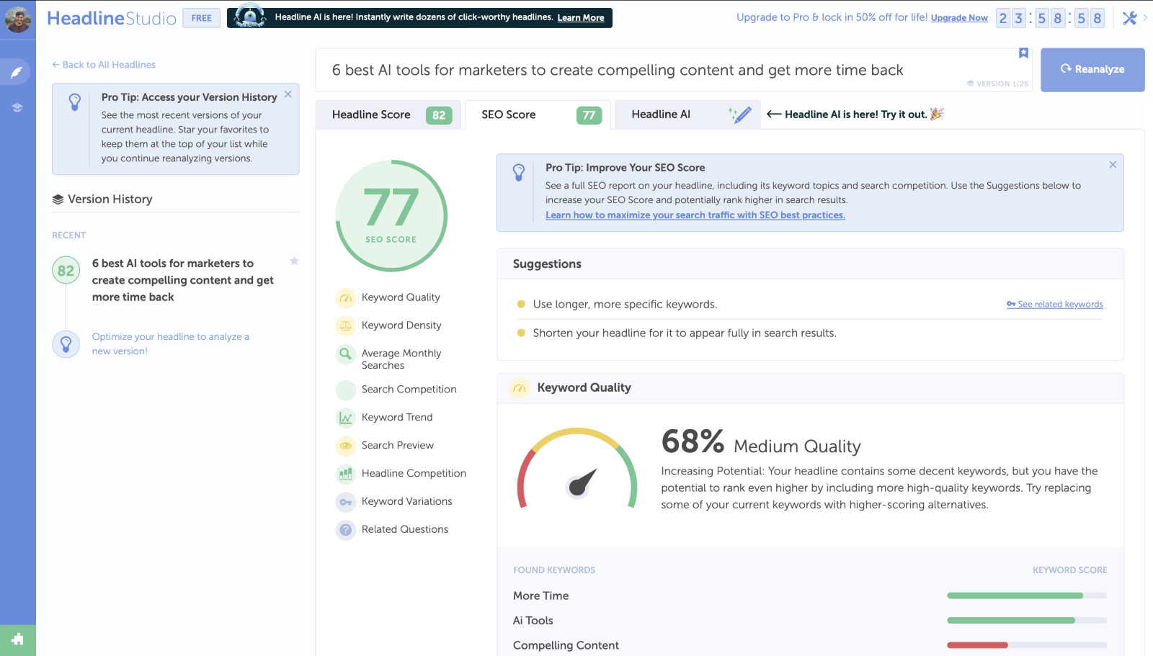Click the Headline AI robot banner icon
The image size is (1153, 656).
250,16
